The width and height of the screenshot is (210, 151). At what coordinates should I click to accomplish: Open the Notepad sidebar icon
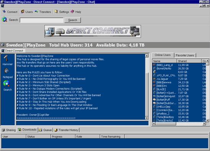(6, 71)
